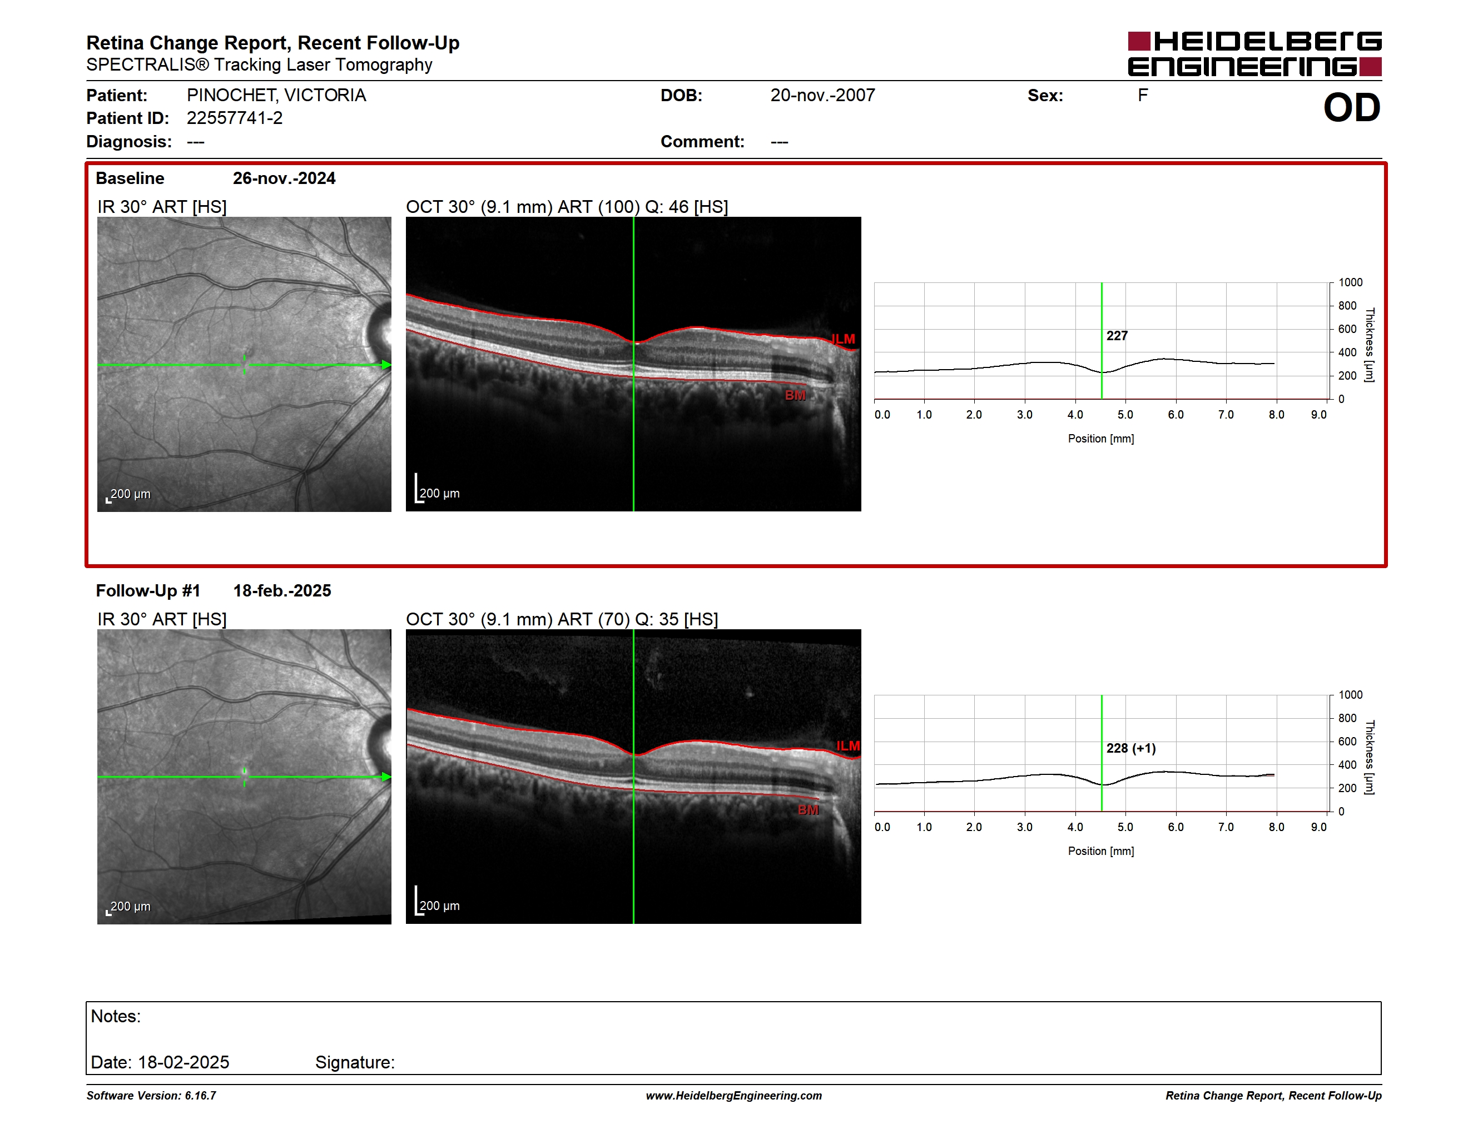Click the 200 µm scale marker in follow-up IR image
1468x1134 pixels.
click(x=128, y=908)
